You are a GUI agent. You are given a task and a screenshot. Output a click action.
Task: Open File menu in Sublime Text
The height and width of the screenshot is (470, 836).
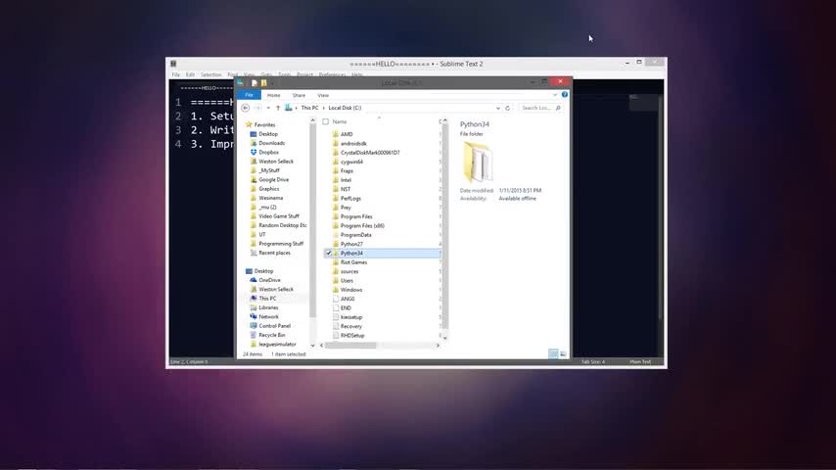click(175, 74)
